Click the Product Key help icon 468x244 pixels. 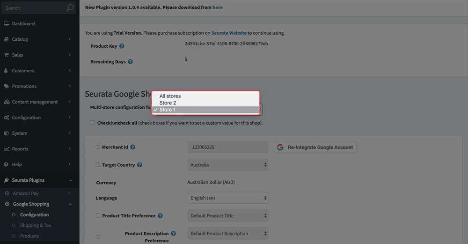pos(122,46)
